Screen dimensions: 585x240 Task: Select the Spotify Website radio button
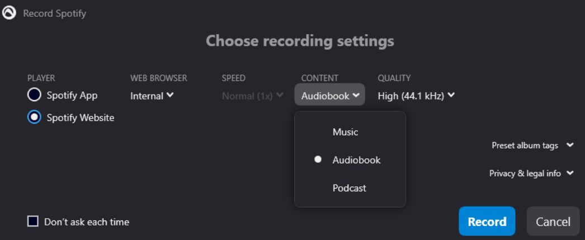point(34,117)
